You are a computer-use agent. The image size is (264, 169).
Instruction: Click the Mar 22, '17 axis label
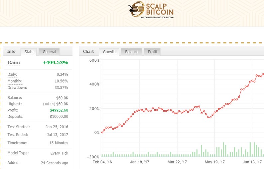[x=177, y=162]
